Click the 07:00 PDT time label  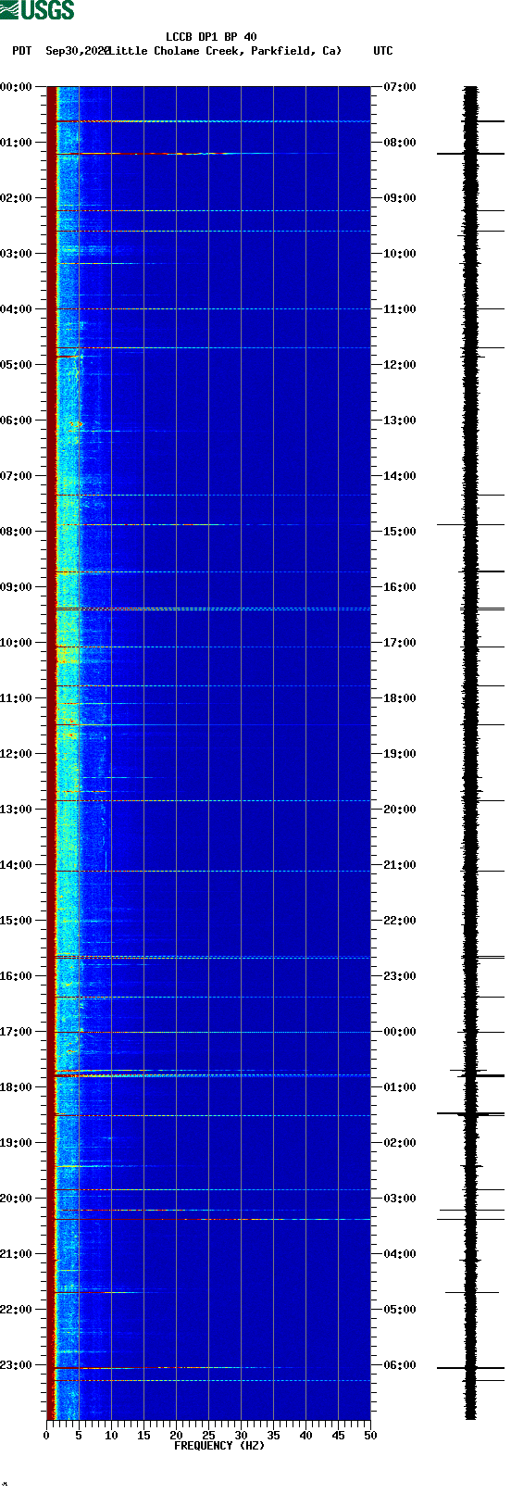17,476
